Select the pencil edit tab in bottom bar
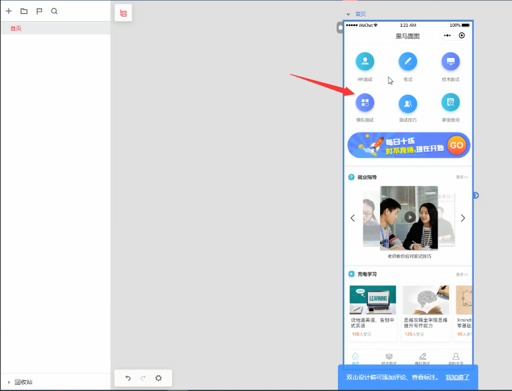Viewport: 512px width, 391px height. (x=423, y=358)
